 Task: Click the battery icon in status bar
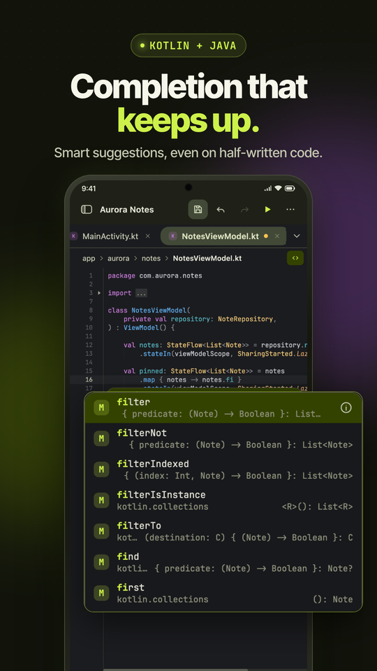[290, 188]
